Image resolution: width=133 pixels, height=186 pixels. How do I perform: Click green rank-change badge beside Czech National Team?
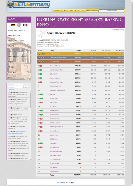[41, 70]
